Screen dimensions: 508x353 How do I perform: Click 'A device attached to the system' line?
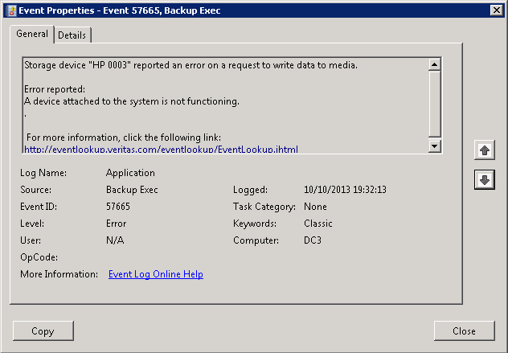click(132, 101)
